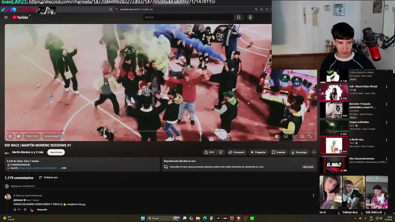Open the Martin Moreno channel name link
395x222 pixels.
pos(21,152)
